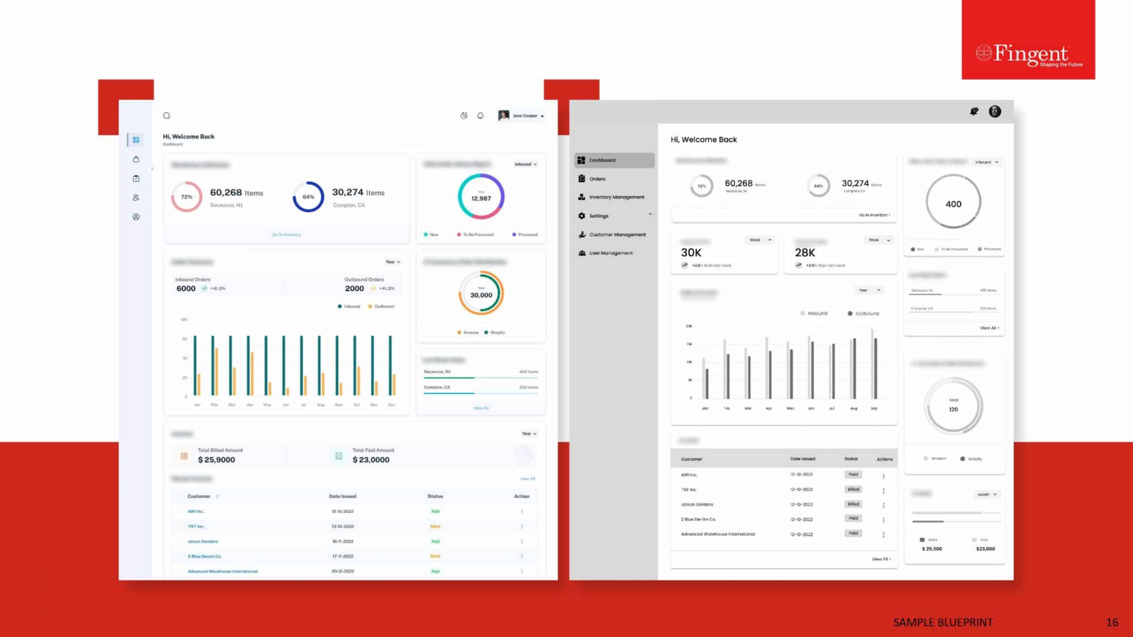Click the dark mode moon icon
Image resolution: width=1133 pixels, height=637 pixels.
463,116
